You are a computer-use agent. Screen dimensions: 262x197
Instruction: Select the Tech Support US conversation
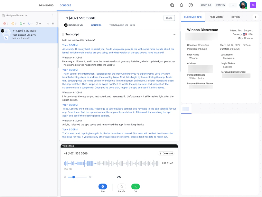coord(28,34)
